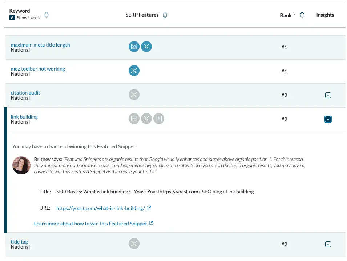Sort table by Keyword column arrows
347x261 pixels.
[47, 15]
